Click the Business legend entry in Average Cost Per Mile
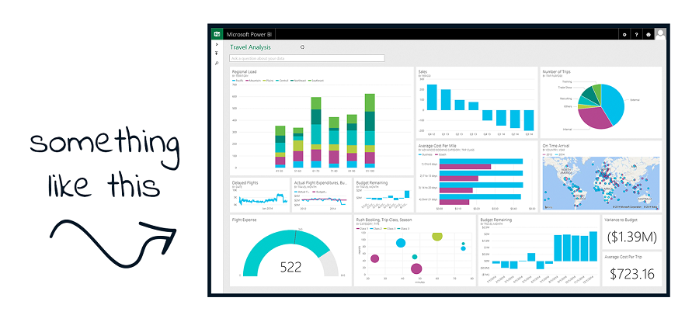The width and height of the screenshot is (699, 322). point(426,155)
